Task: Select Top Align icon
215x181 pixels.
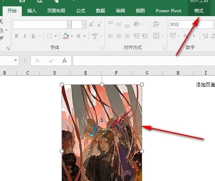Action: [x=111, y=23]
